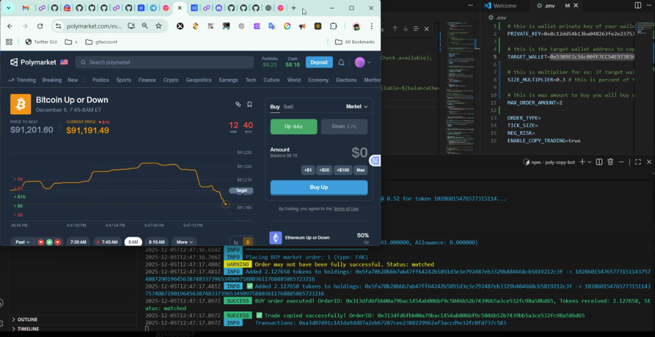The image size is (655, 337).
Task: Click the polymarket.com address bar
Action: pos(94,26)
